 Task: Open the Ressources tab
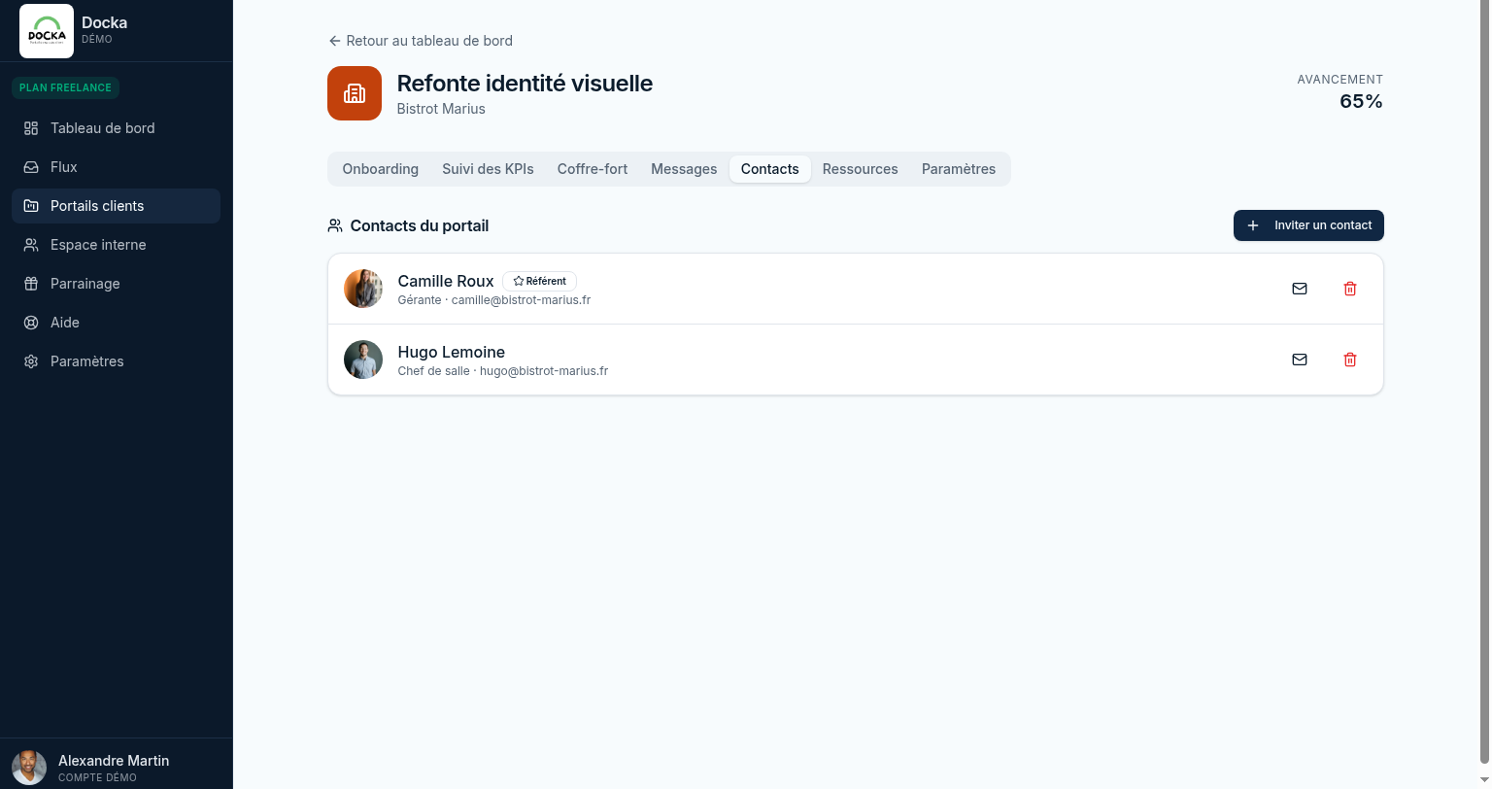pos(861,169)
